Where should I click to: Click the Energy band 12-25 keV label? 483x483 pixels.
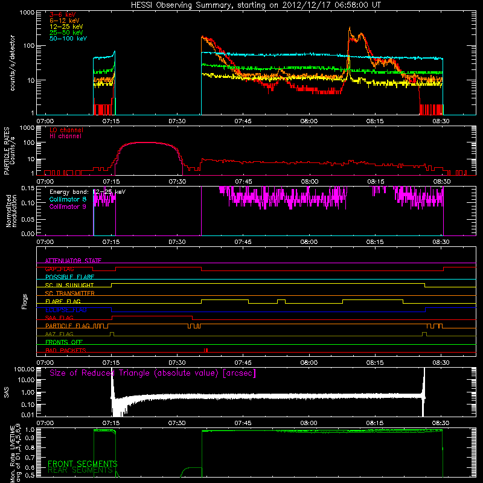88,192
